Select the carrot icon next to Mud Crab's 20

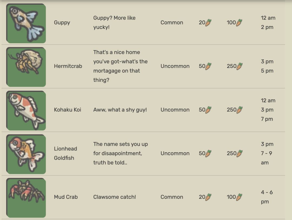208,197
